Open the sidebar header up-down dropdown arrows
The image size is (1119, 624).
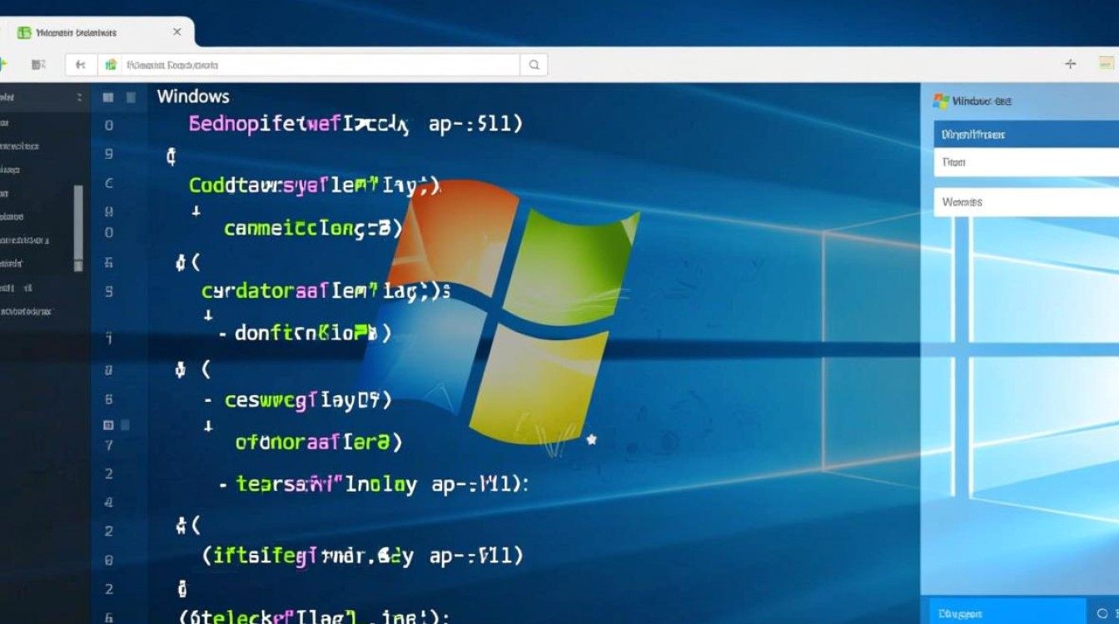pos(80,97)
